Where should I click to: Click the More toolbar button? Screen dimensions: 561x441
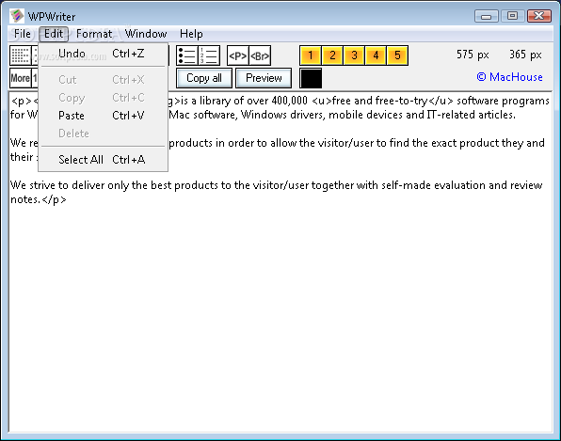pos(20,78)
